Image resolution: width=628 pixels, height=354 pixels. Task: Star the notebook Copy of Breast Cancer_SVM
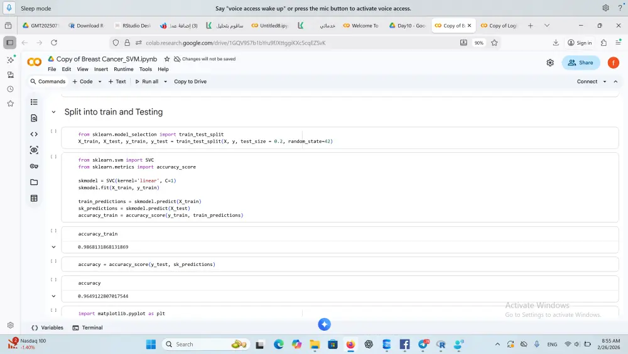(x=167, y=59)
